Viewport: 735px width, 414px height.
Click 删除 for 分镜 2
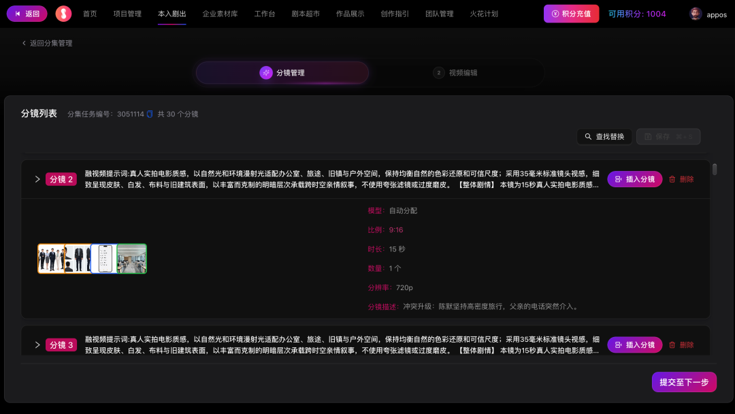681,179
